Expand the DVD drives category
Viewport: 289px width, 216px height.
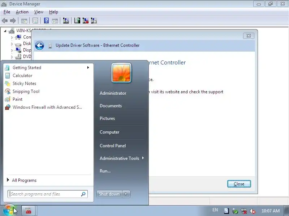point(12,57)
